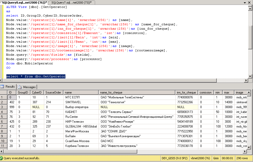Click the editor horizontal scroll right arrow
Viewport: 253px width, 162px height.
click(x=246, y=80)
